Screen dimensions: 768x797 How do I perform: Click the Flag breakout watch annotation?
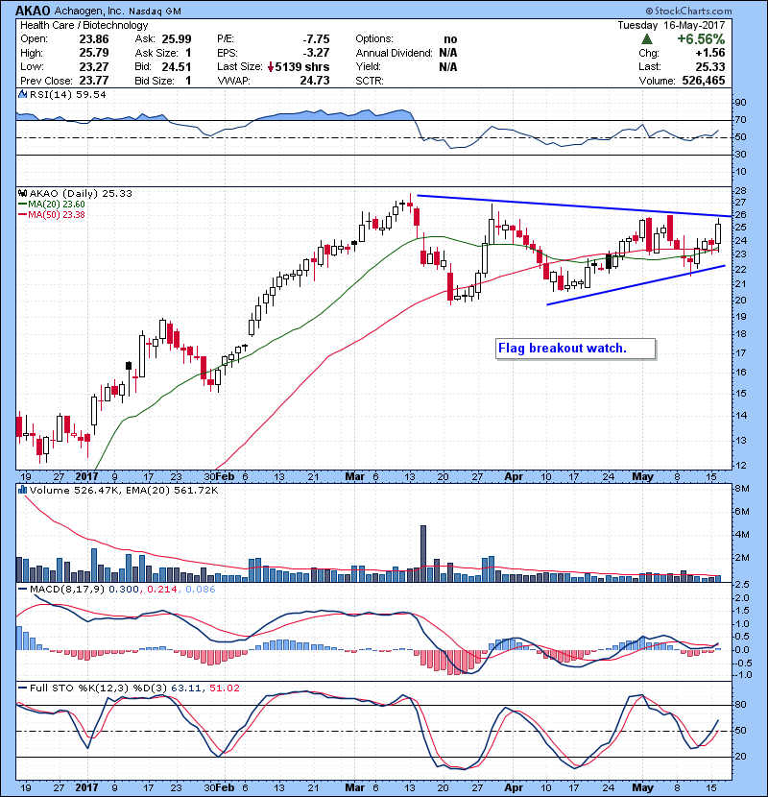point(575,349)
